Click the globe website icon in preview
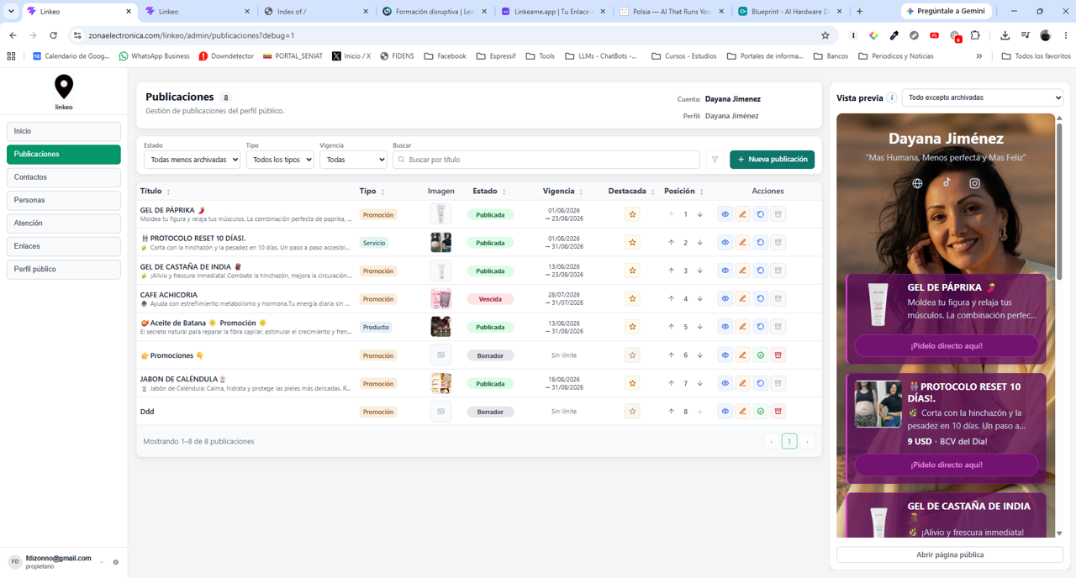Screen dimensions: 1076x578 coord(917,183)
